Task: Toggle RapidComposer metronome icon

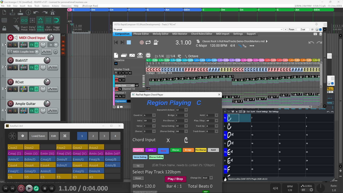Action: click(x=156, y=42)
